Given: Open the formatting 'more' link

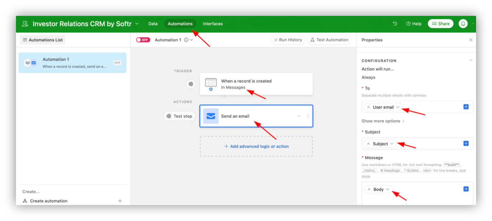Looking at the screenshot, I should 366,176.
